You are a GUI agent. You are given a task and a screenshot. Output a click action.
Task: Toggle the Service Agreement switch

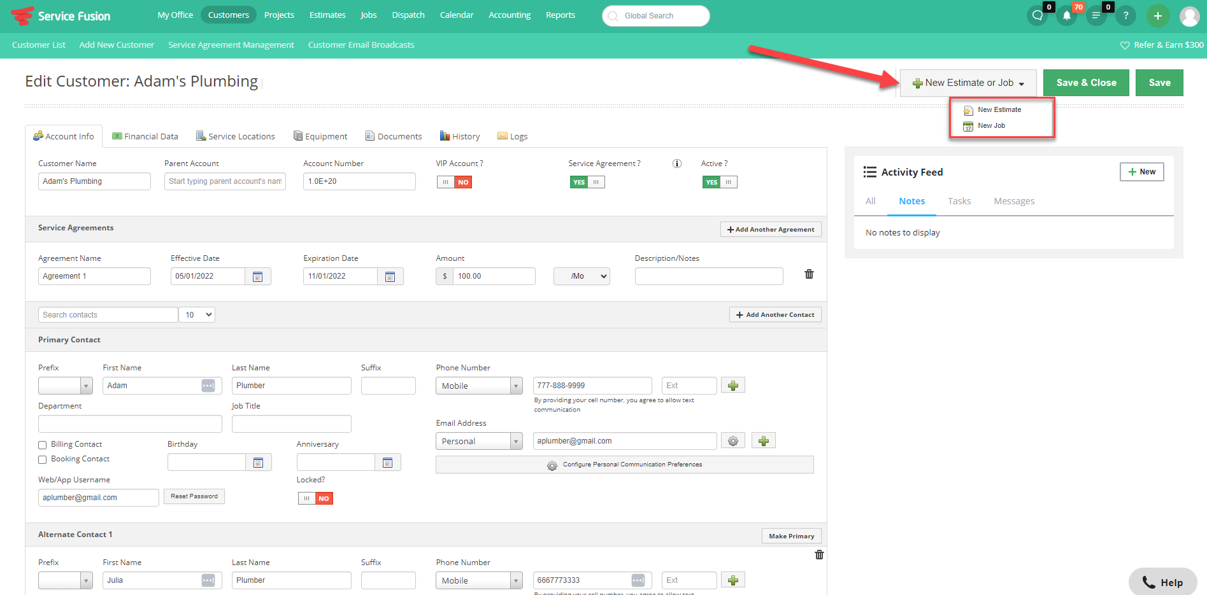587,182
